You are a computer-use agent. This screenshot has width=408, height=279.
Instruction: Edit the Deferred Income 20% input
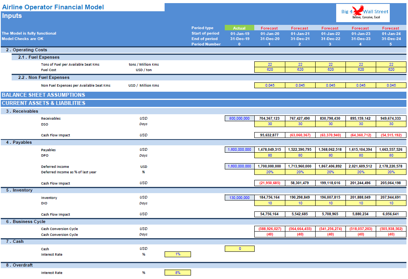pyautogui.click(x=269, y=172)
